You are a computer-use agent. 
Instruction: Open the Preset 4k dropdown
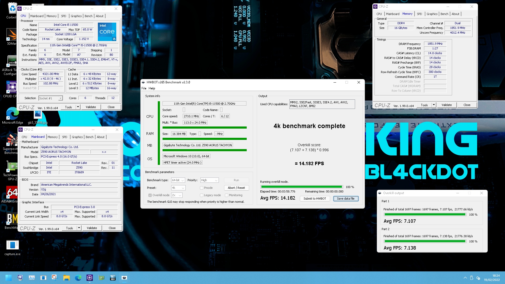178,188
